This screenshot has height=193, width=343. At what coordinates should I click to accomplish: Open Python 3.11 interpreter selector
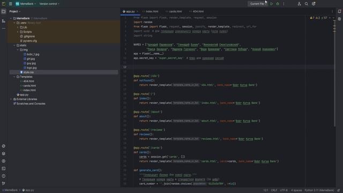click(x=319, y=190)
